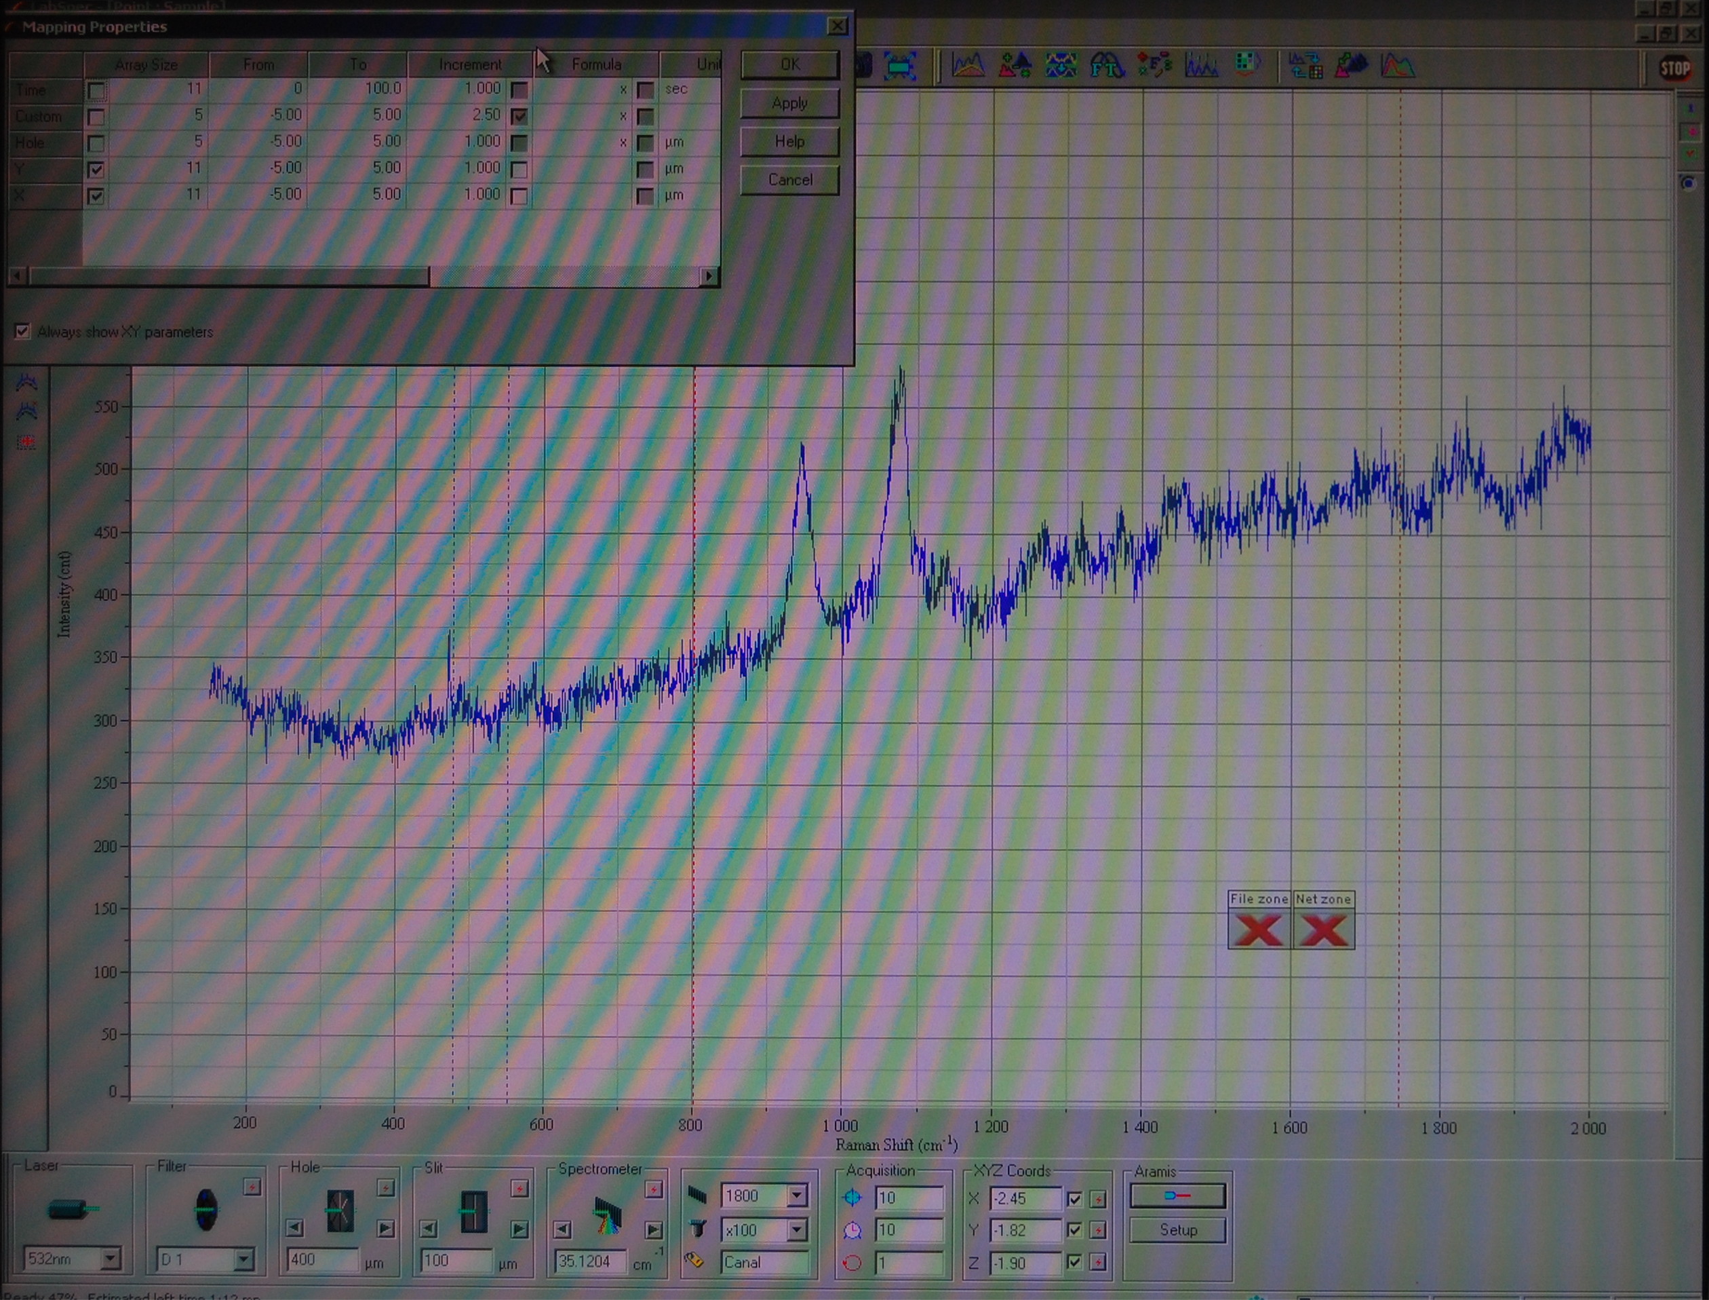Click the Increment column header
The height and width of the screenshot is (1300, 1709).
pos(470,64)
